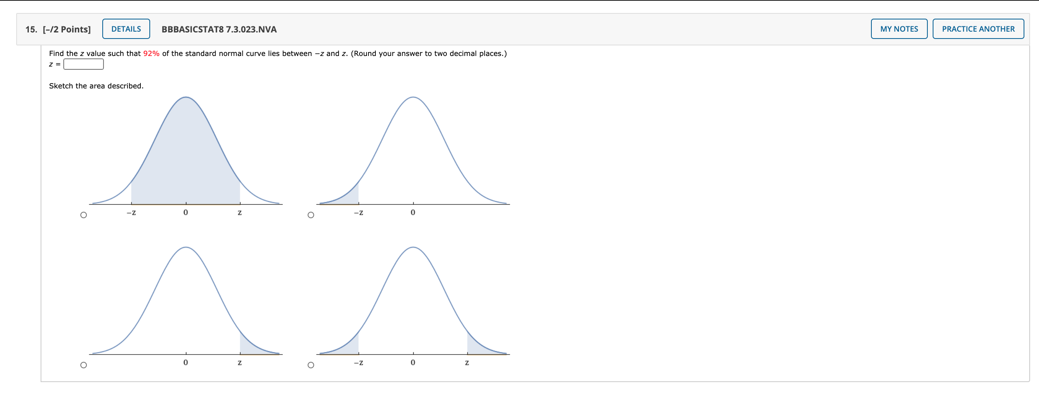Click the two-tail shaded curve graph
The height and width of the screenshot is (404, 1039).
[x=413, y=306]
